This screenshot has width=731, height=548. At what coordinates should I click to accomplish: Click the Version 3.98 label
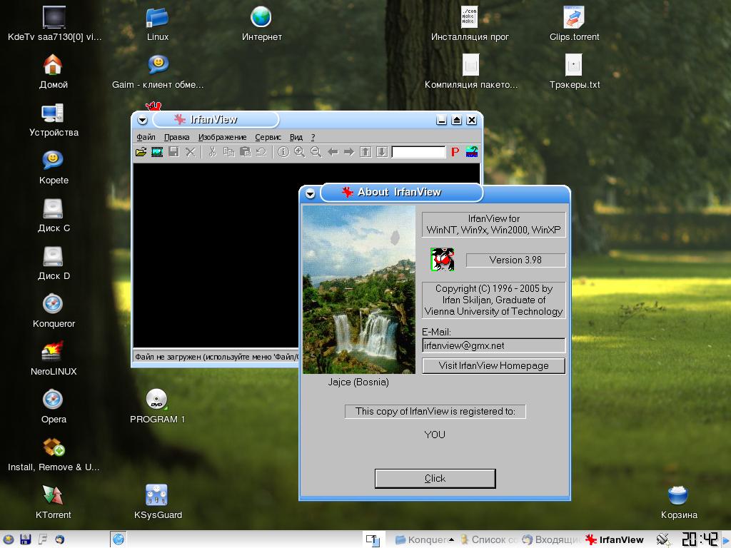[515, 260]
